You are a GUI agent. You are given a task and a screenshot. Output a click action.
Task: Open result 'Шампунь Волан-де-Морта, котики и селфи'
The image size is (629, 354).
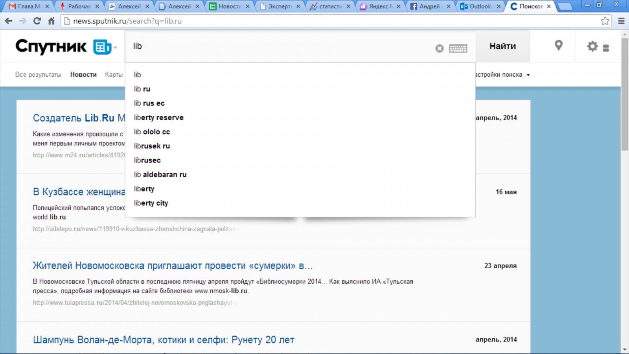click(164, 339)
